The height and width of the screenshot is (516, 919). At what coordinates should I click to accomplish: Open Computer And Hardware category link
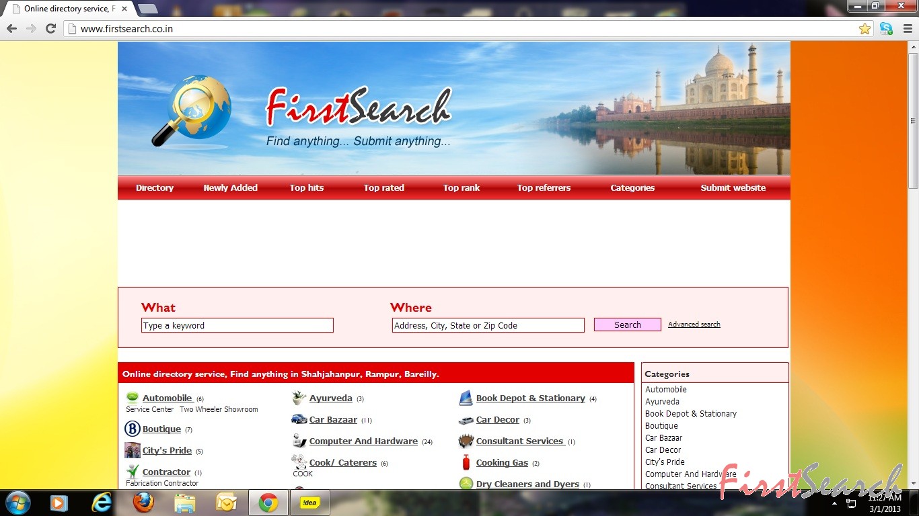[363, 441]
